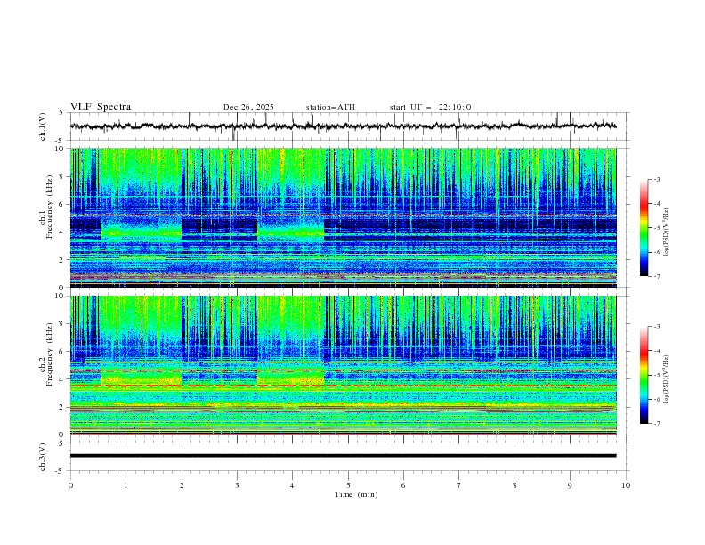Click the ch.3(V) upper tick label "5"
This screenshot has width=705, height=545.
(61, 443)
